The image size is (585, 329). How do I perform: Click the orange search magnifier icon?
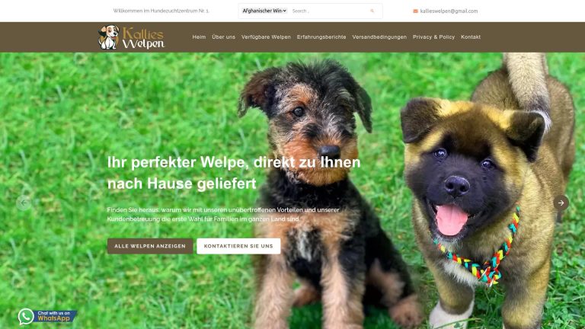point(372,11)
